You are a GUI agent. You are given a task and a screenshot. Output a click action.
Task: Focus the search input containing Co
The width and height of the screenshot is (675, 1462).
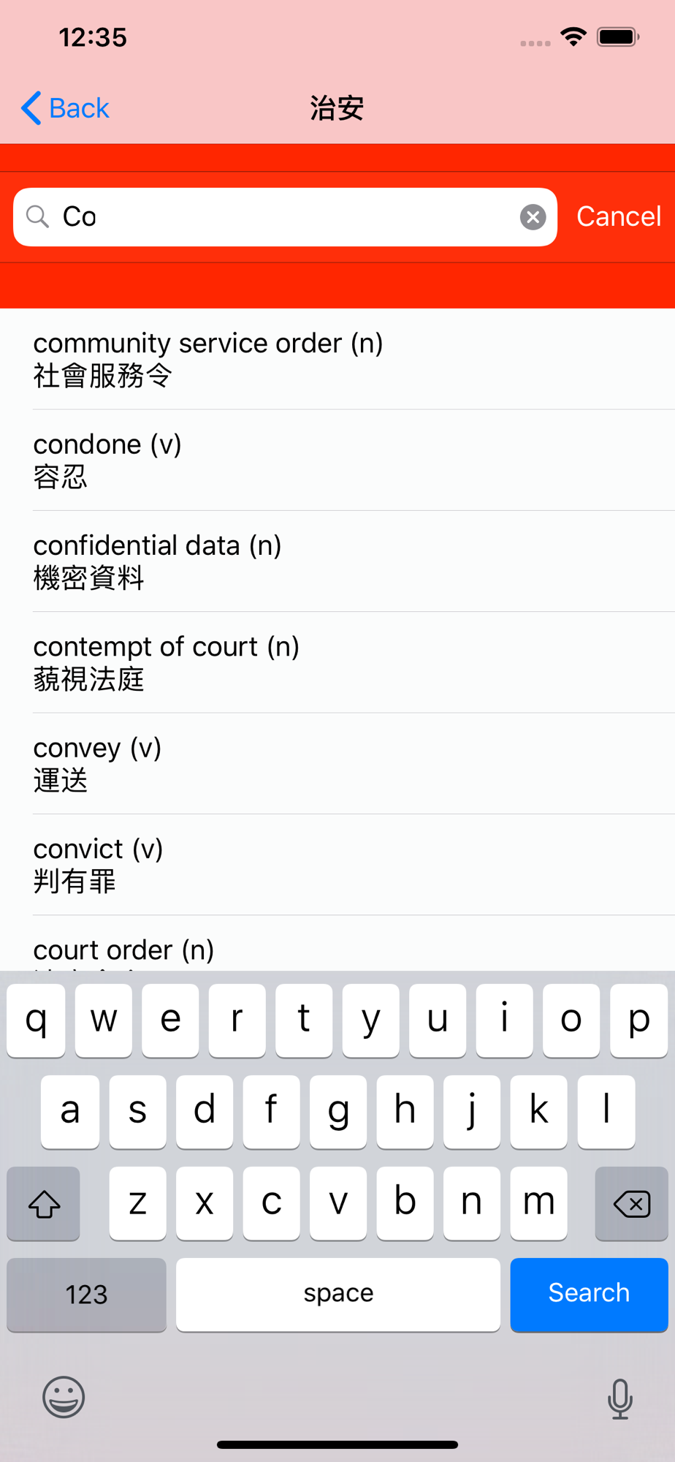(285, 217)
